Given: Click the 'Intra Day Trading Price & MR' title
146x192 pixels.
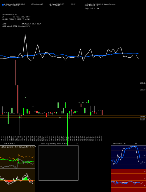Looking at the screenshot, I should click(54, 144).
